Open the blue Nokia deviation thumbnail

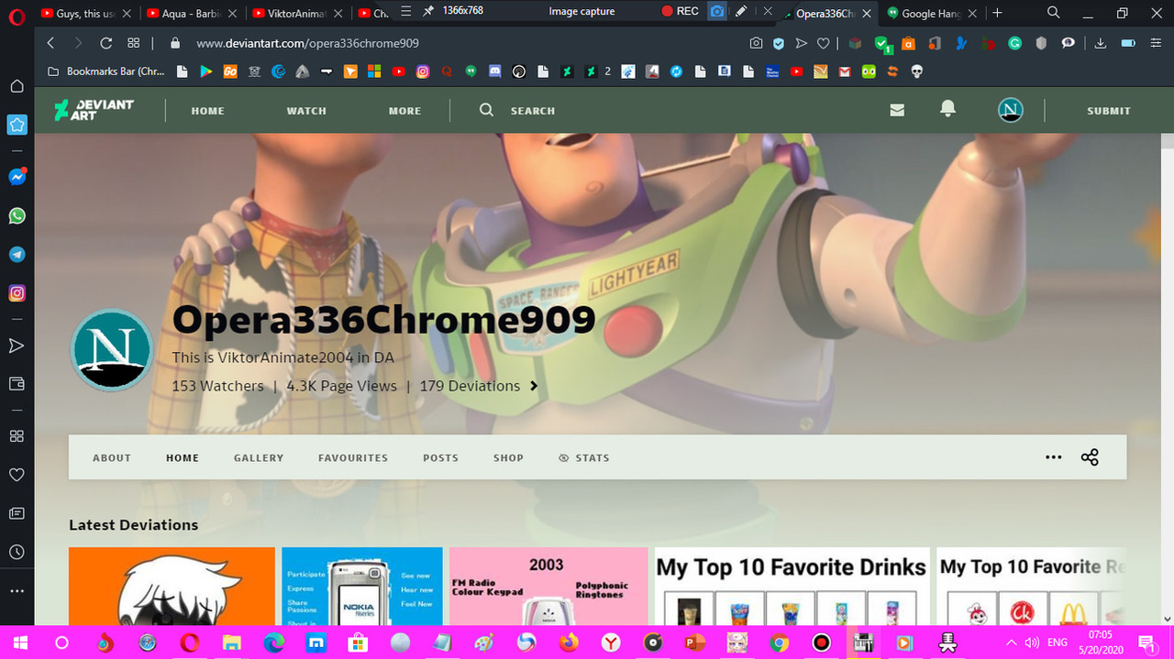[362, 587]
